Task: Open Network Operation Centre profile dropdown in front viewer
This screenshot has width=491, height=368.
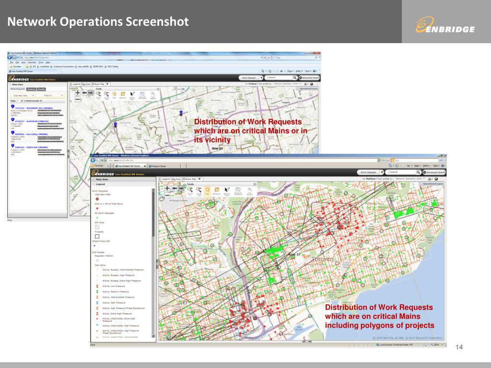Action: pyautogui.click(x=410, y=179)
